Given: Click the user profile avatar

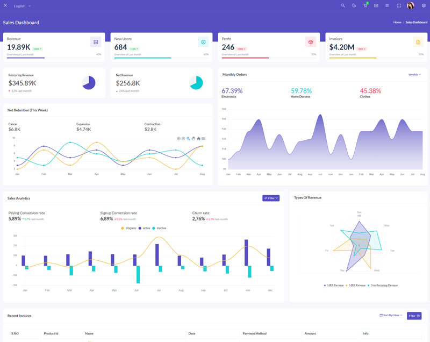Looking at the screenshot, I should (411, 5).
